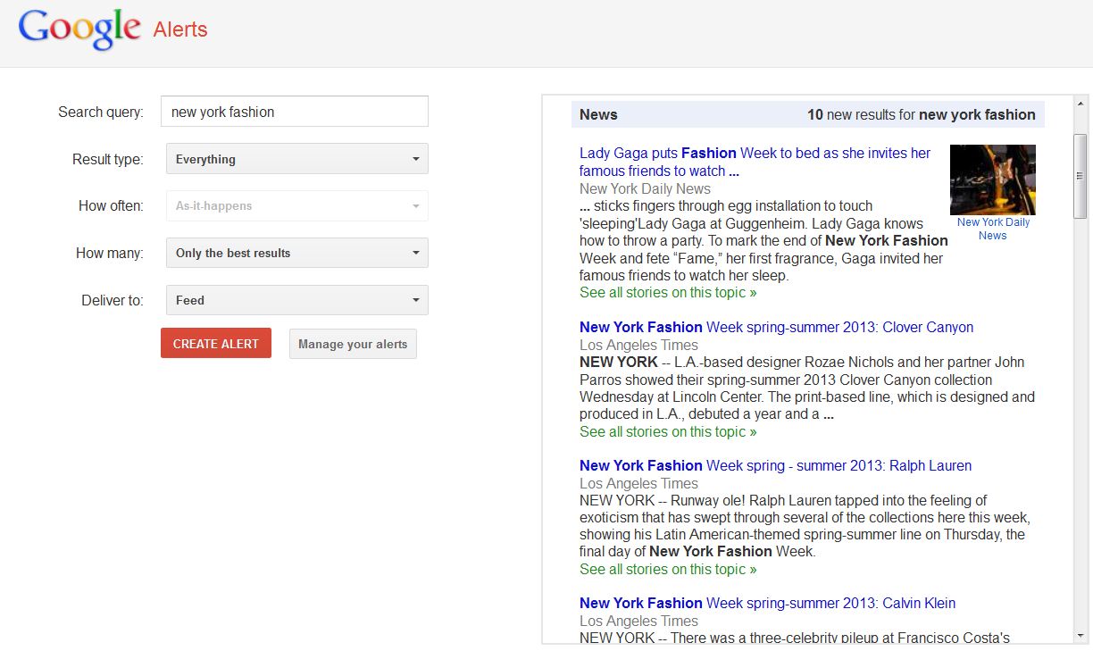This screenshot has height=651, width=1093.
Task: Click the 'How many:' label
Action: click(x=109, y=253)
